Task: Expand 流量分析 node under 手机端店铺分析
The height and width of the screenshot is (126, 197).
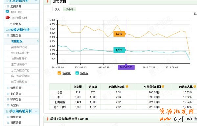Action: point(8,117)
